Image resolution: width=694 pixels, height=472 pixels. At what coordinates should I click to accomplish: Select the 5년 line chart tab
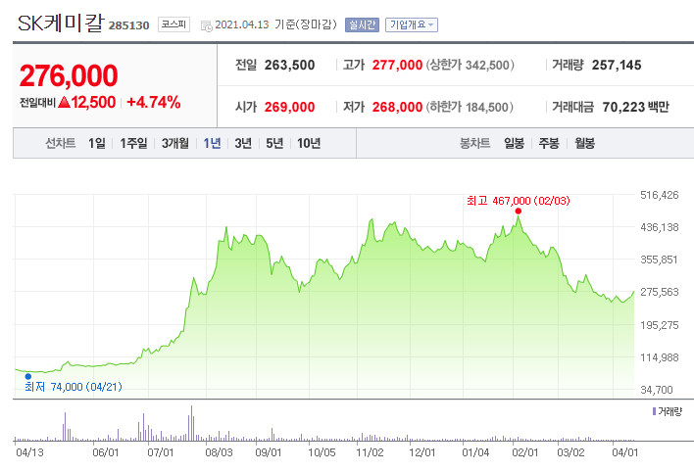(x=273, y=143)
